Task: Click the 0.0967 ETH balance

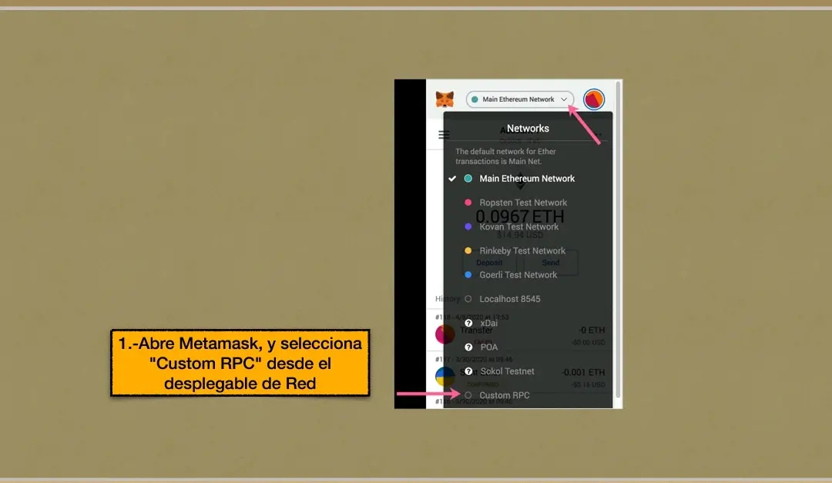Action: (x=519, y=216)
